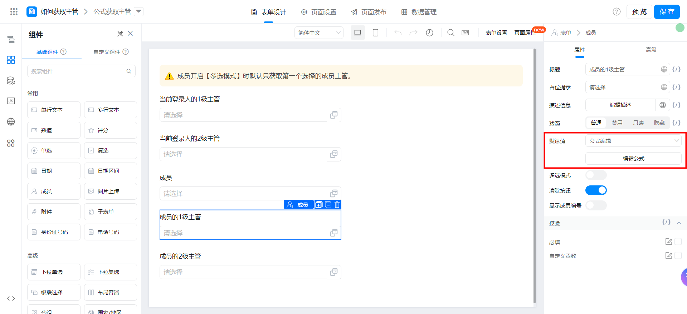687x314 pixels.
Task: Click the redo arrow
Action: point(413,33)
